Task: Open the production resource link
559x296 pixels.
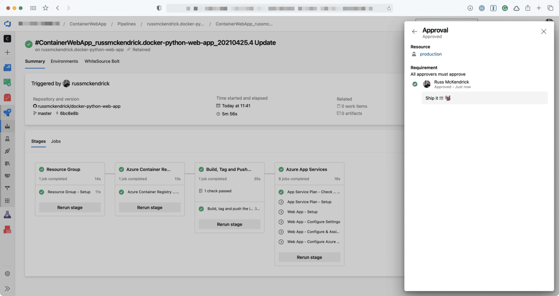Action: point(430,54)
